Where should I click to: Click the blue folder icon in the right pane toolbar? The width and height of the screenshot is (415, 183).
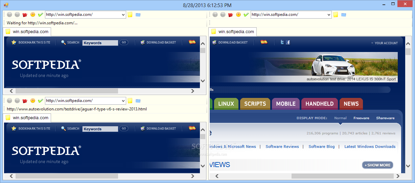click(344, 15)
